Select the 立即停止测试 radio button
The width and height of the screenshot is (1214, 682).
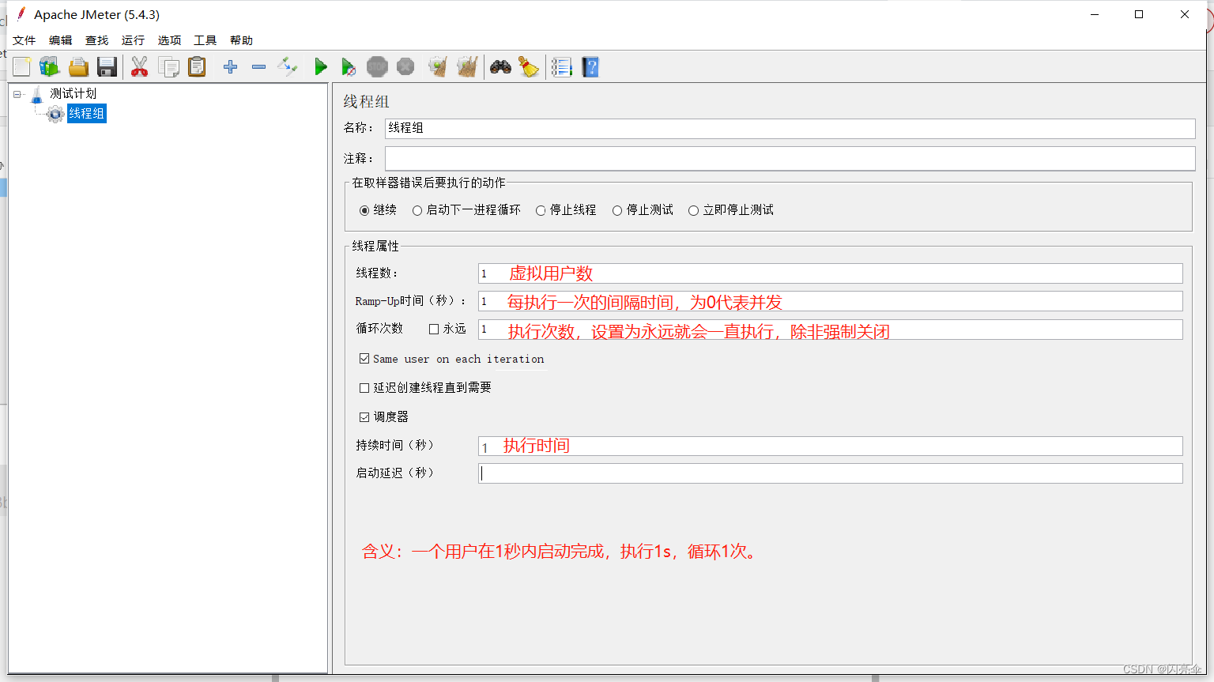(x=693, y=210)
